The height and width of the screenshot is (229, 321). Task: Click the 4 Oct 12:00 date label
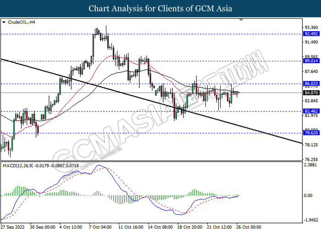(x=71, y=227)
